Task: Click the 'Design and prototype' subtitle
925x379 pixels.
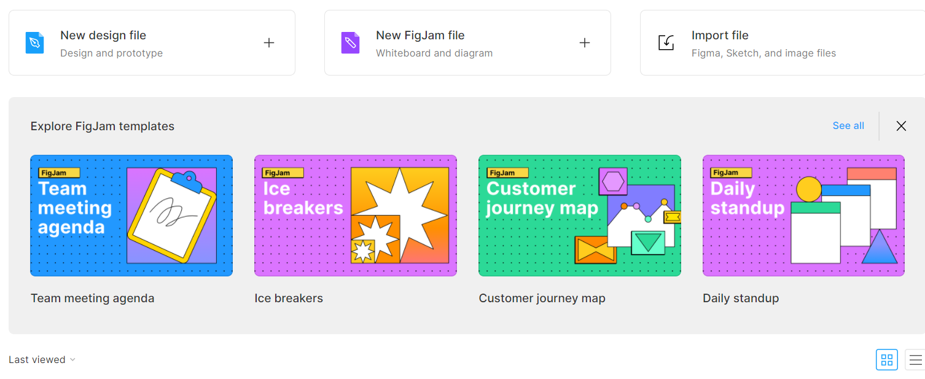Action: (112, 53)
